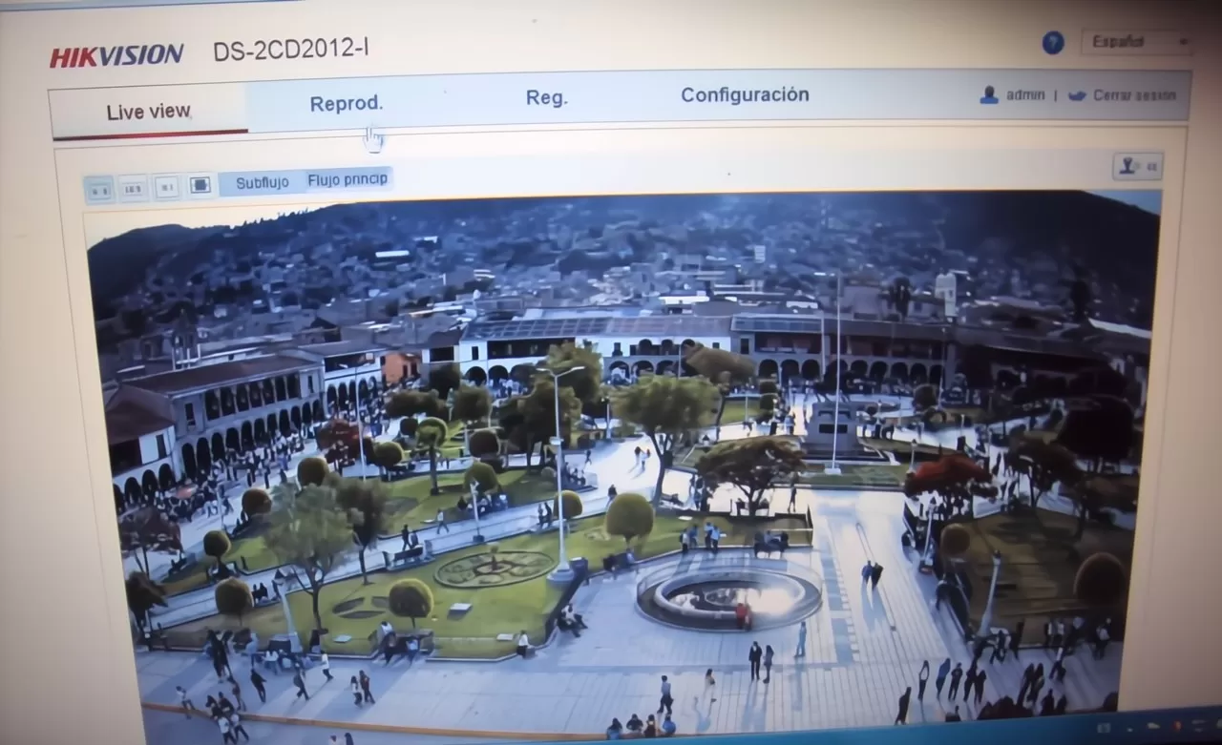Open the help question mark icon
The height and width of the screenshot is (745, 1222).
point(1052,43)
